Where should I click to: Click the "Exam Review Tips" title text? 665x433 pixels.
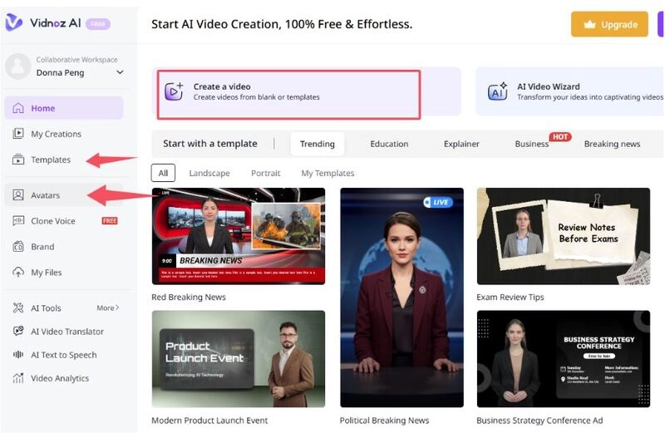point(510,297)
